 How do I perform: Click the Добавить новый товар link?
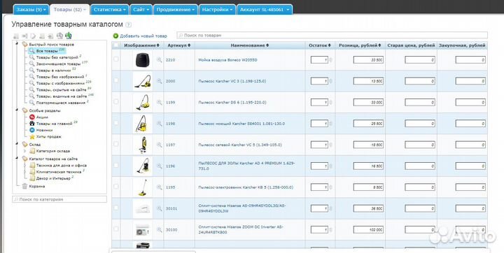(143, 36)
